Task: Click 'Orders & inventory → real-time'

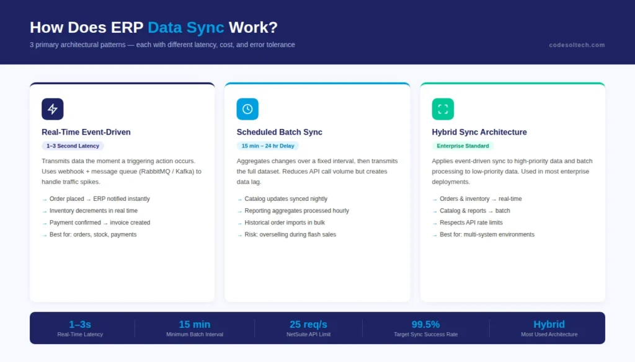Action: click(x=481, y=199)
